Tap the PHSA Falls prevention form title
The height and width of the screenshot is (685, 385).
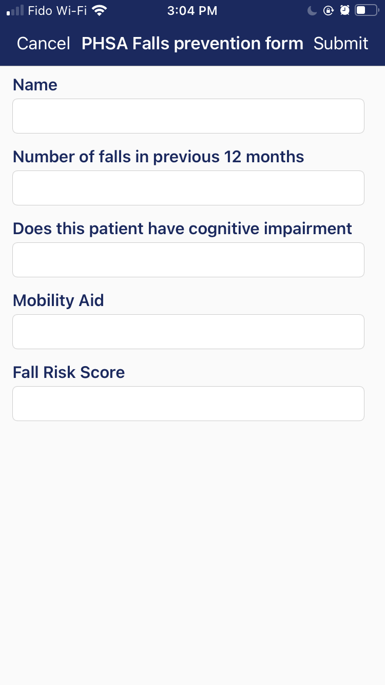192,44
